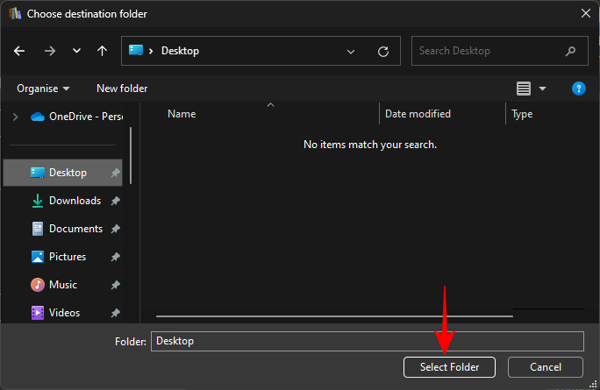
Task: Go up one folder level
Action: [103, 51]
